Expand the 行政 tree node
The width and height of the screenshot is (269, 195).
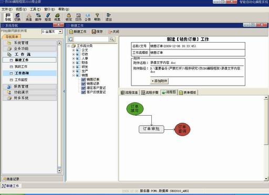click(x=74, y=54)
